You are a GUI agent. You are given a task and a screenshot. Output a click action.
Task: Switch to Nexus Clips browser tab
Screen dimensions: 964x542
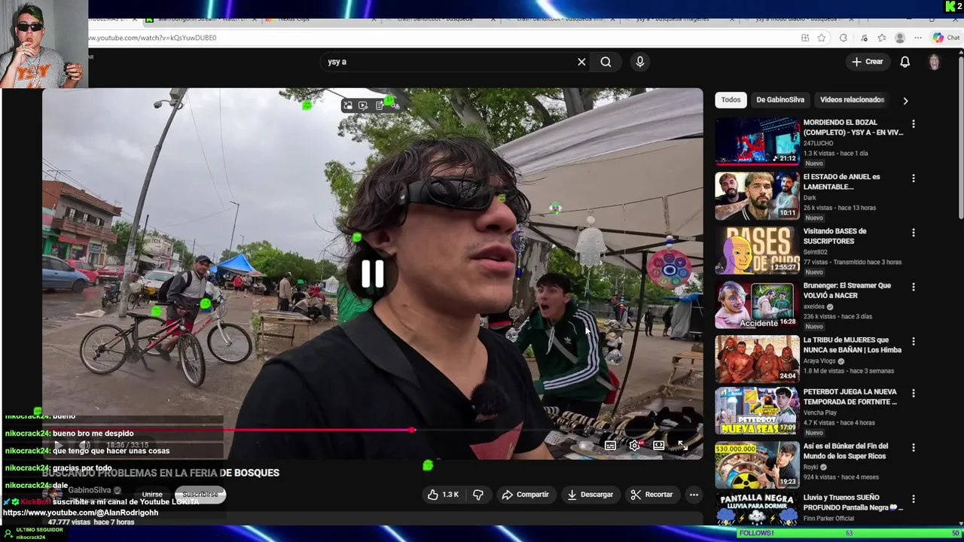(322, 19)
